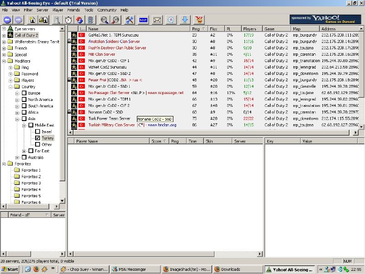The height and width of the screenshot is (274, 365).
Task: Click the Windows Start button
Action: click(10, 269)
